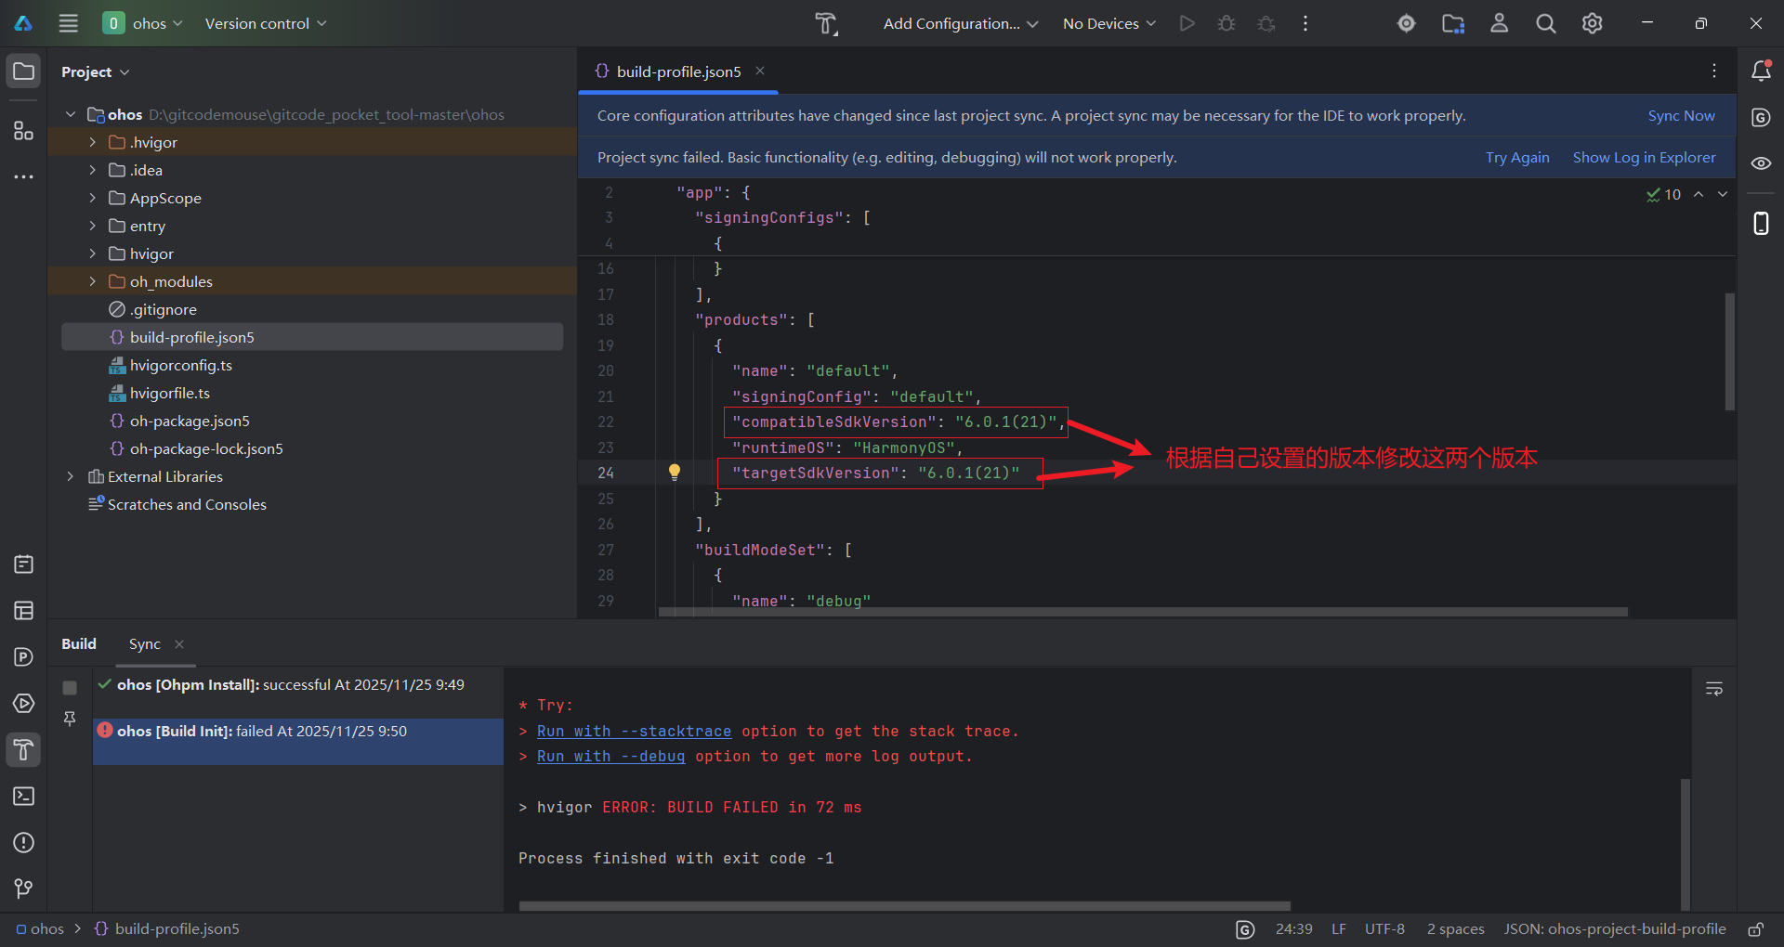This screenshot has height=947, width=1784.
Task: Click Run with --debug link
Action: pos(610,756)
